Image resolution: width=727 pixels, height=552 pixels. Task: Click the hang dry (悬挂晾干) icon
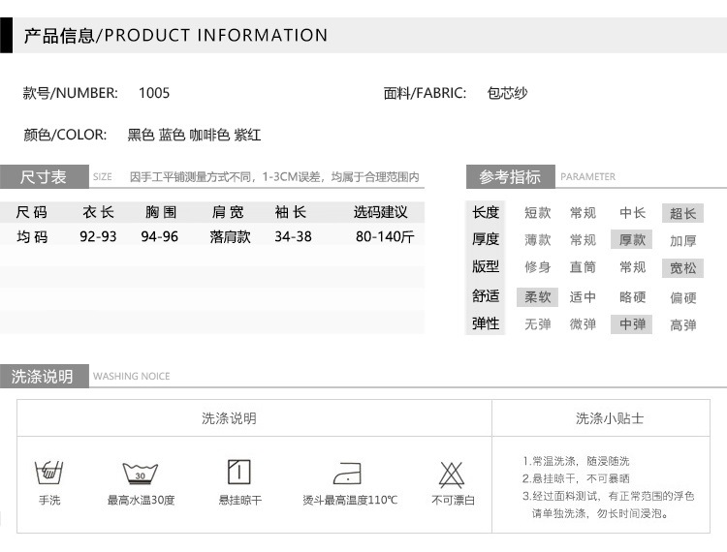pyautogui.click(x=239, y=472)
